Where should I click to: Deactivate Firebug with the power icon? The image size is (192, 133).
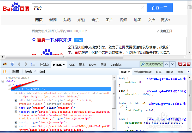[x=189, y=64]
